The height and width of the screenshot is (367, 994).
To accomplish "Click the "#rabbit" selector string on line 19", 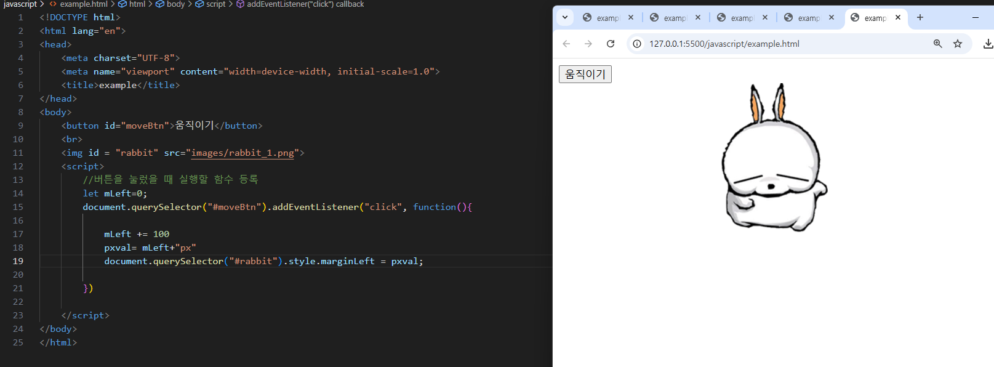I will pos(253,261).
